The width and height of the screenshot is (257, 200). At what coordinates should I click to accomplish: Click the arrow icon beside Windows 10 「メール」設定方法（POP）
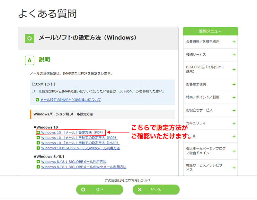coord(38,132)
